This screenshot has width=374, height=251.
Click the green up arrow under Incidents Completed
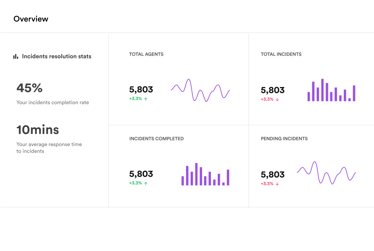[x=146, y=183]
